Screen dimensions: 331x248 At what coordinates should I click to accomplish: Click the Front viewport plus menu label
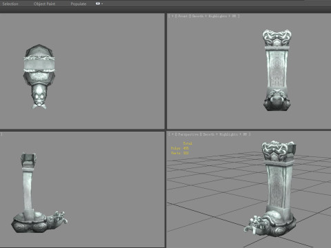172,16
